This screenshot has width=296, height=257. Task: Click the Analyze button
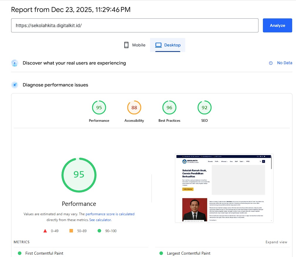coord(277,25)
